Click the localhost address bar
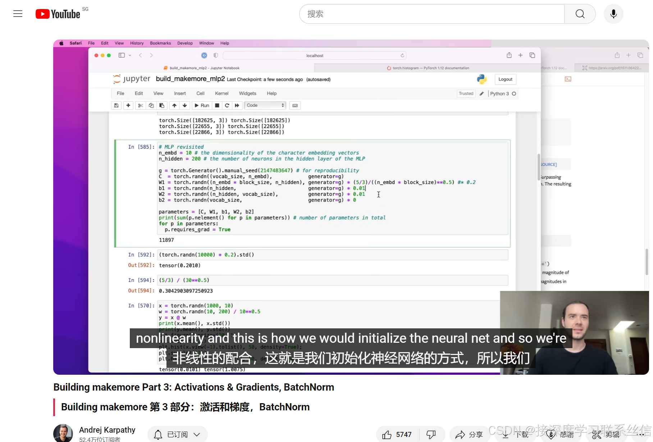653x442 pixels. (315, 55)
